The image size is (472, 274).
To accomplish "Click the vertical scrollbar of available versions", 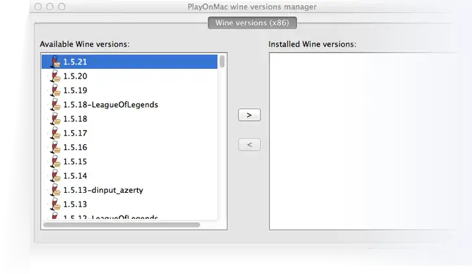I will 222,62.
